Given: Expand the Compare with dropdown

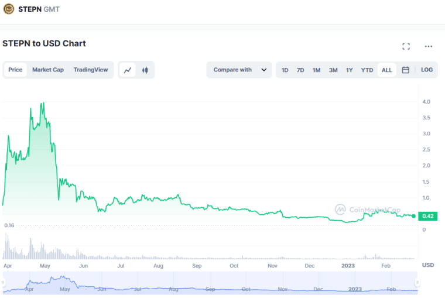Looking at the screenshot, I should click(239, 70).
